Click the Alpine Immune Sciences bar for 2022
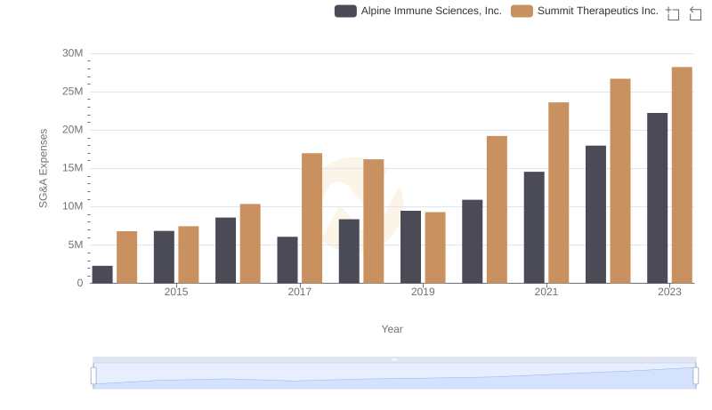 (x=595, y=214)
